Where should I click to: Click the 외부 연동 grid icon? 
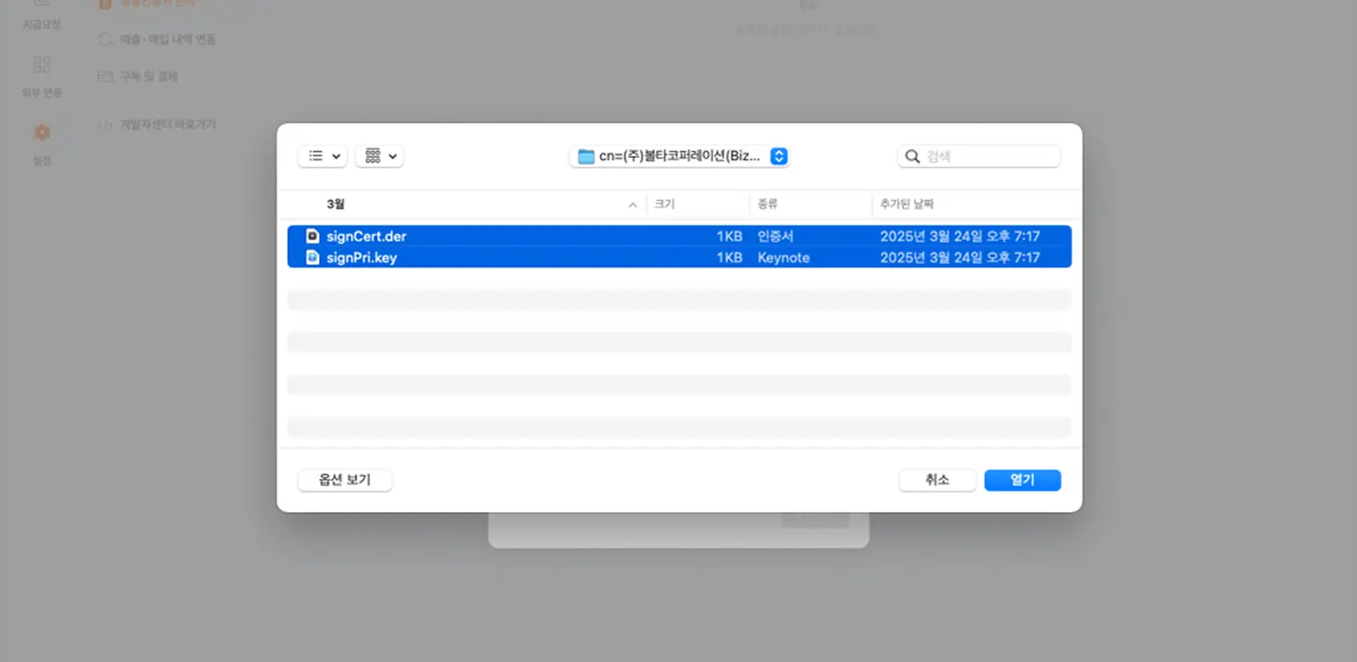[x=42, y=64]
